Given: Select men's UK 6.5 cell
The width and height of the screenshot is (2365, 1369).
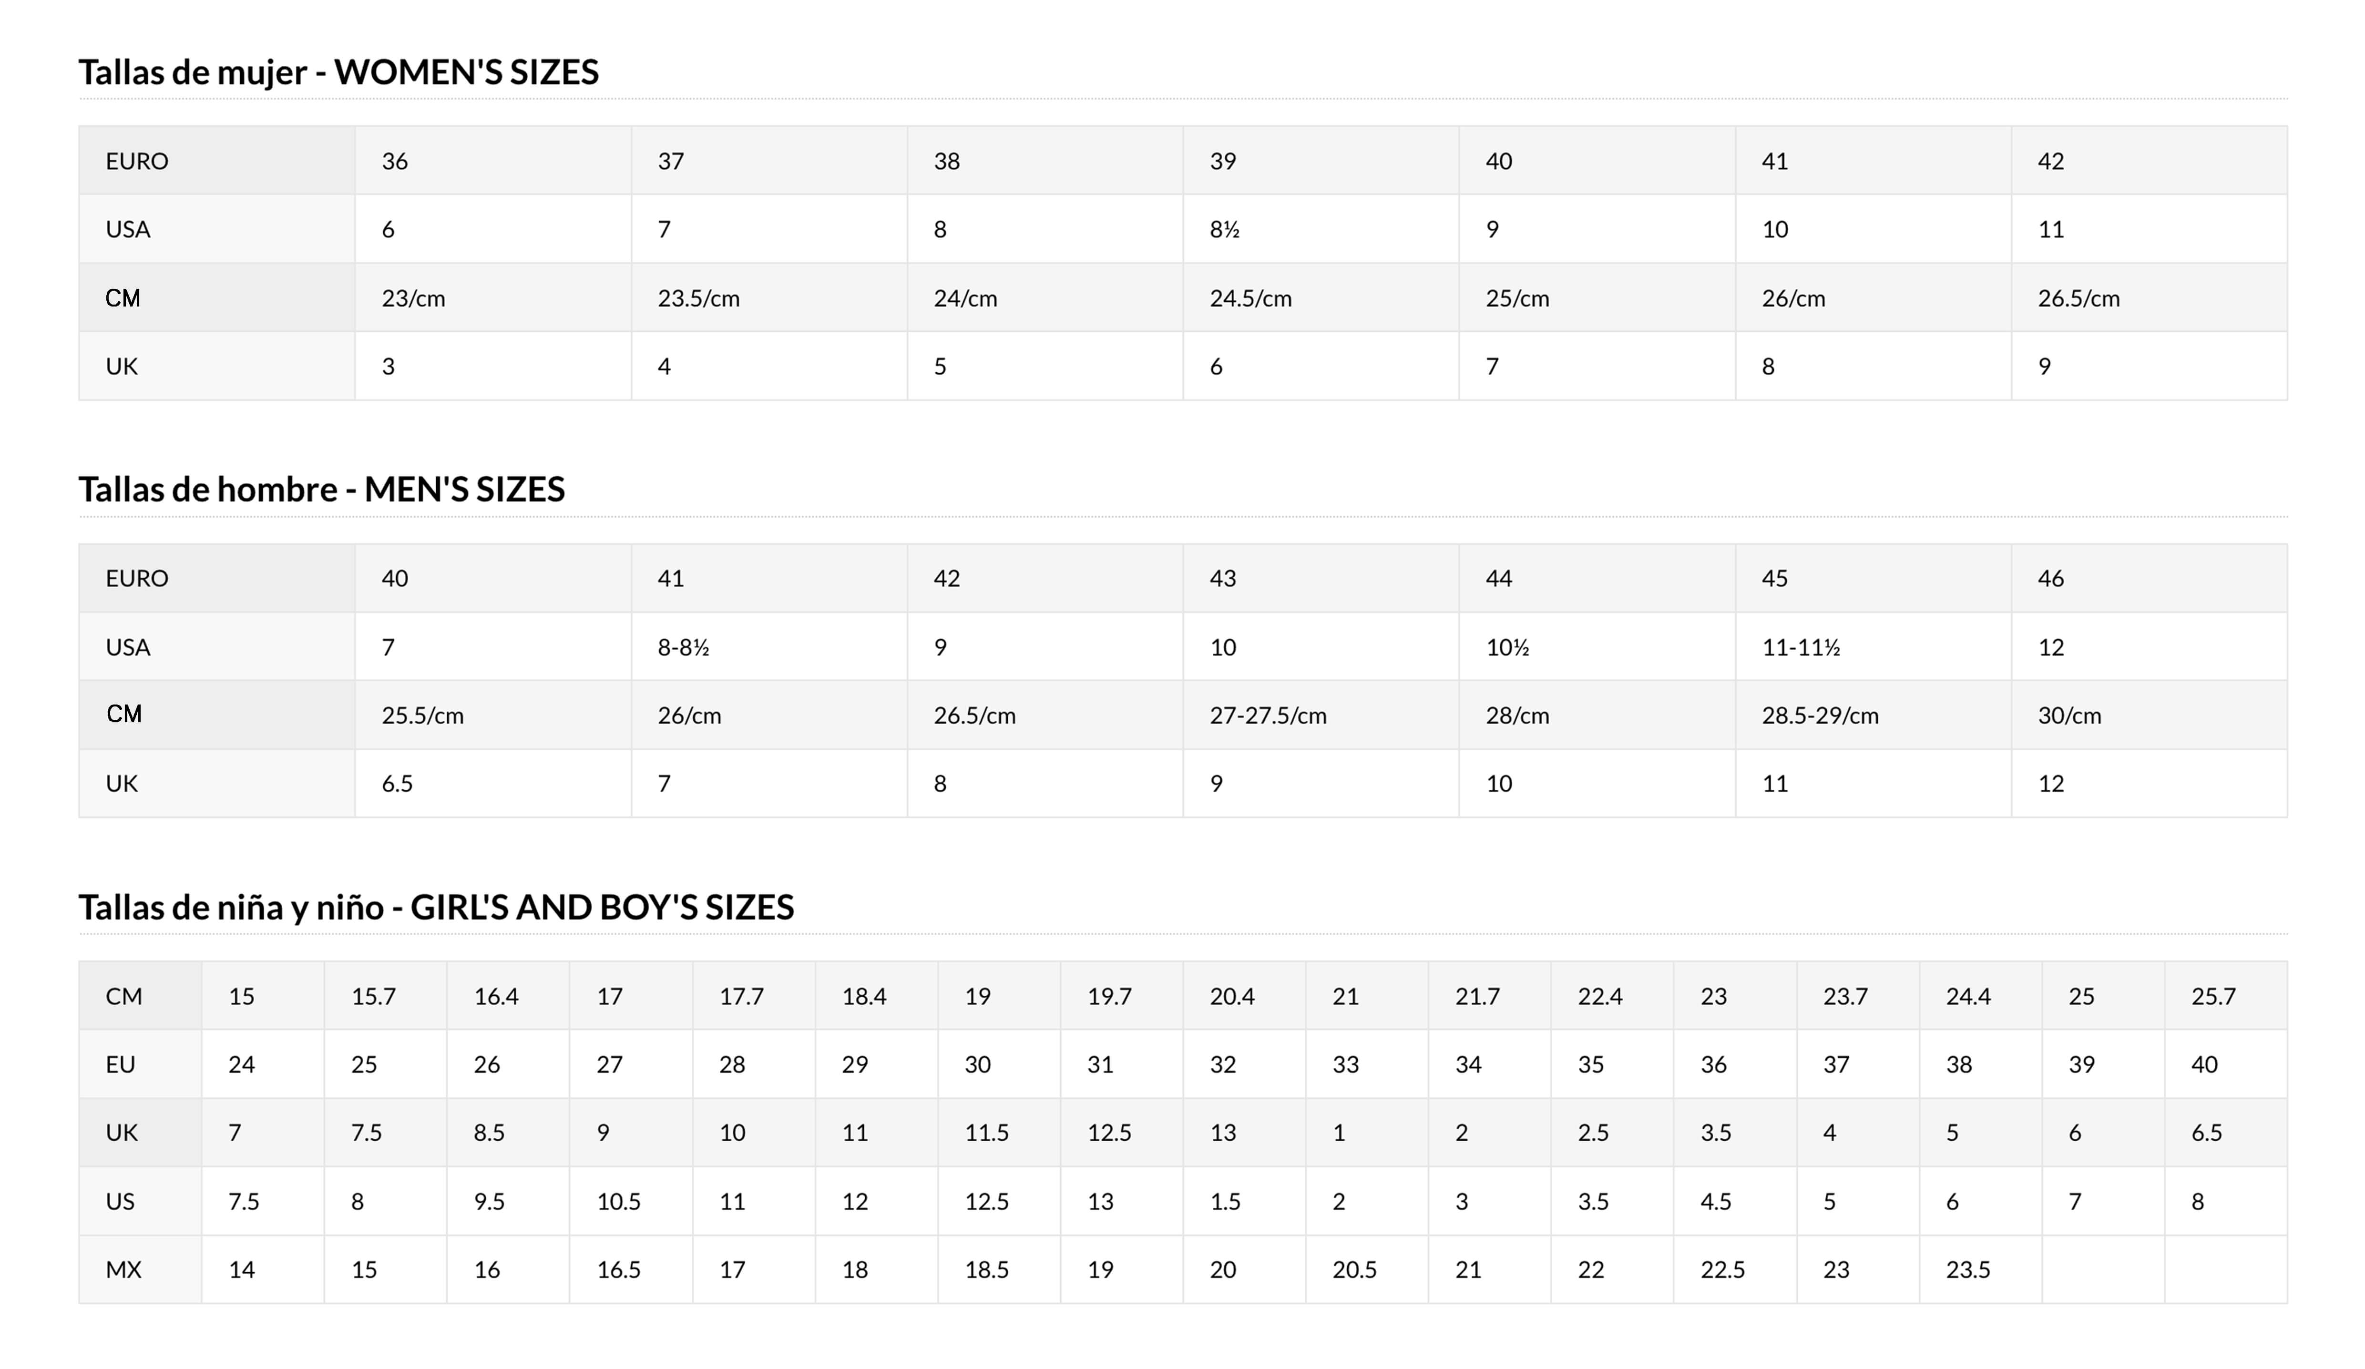Looking at the screenshot, I should point(493,784).
